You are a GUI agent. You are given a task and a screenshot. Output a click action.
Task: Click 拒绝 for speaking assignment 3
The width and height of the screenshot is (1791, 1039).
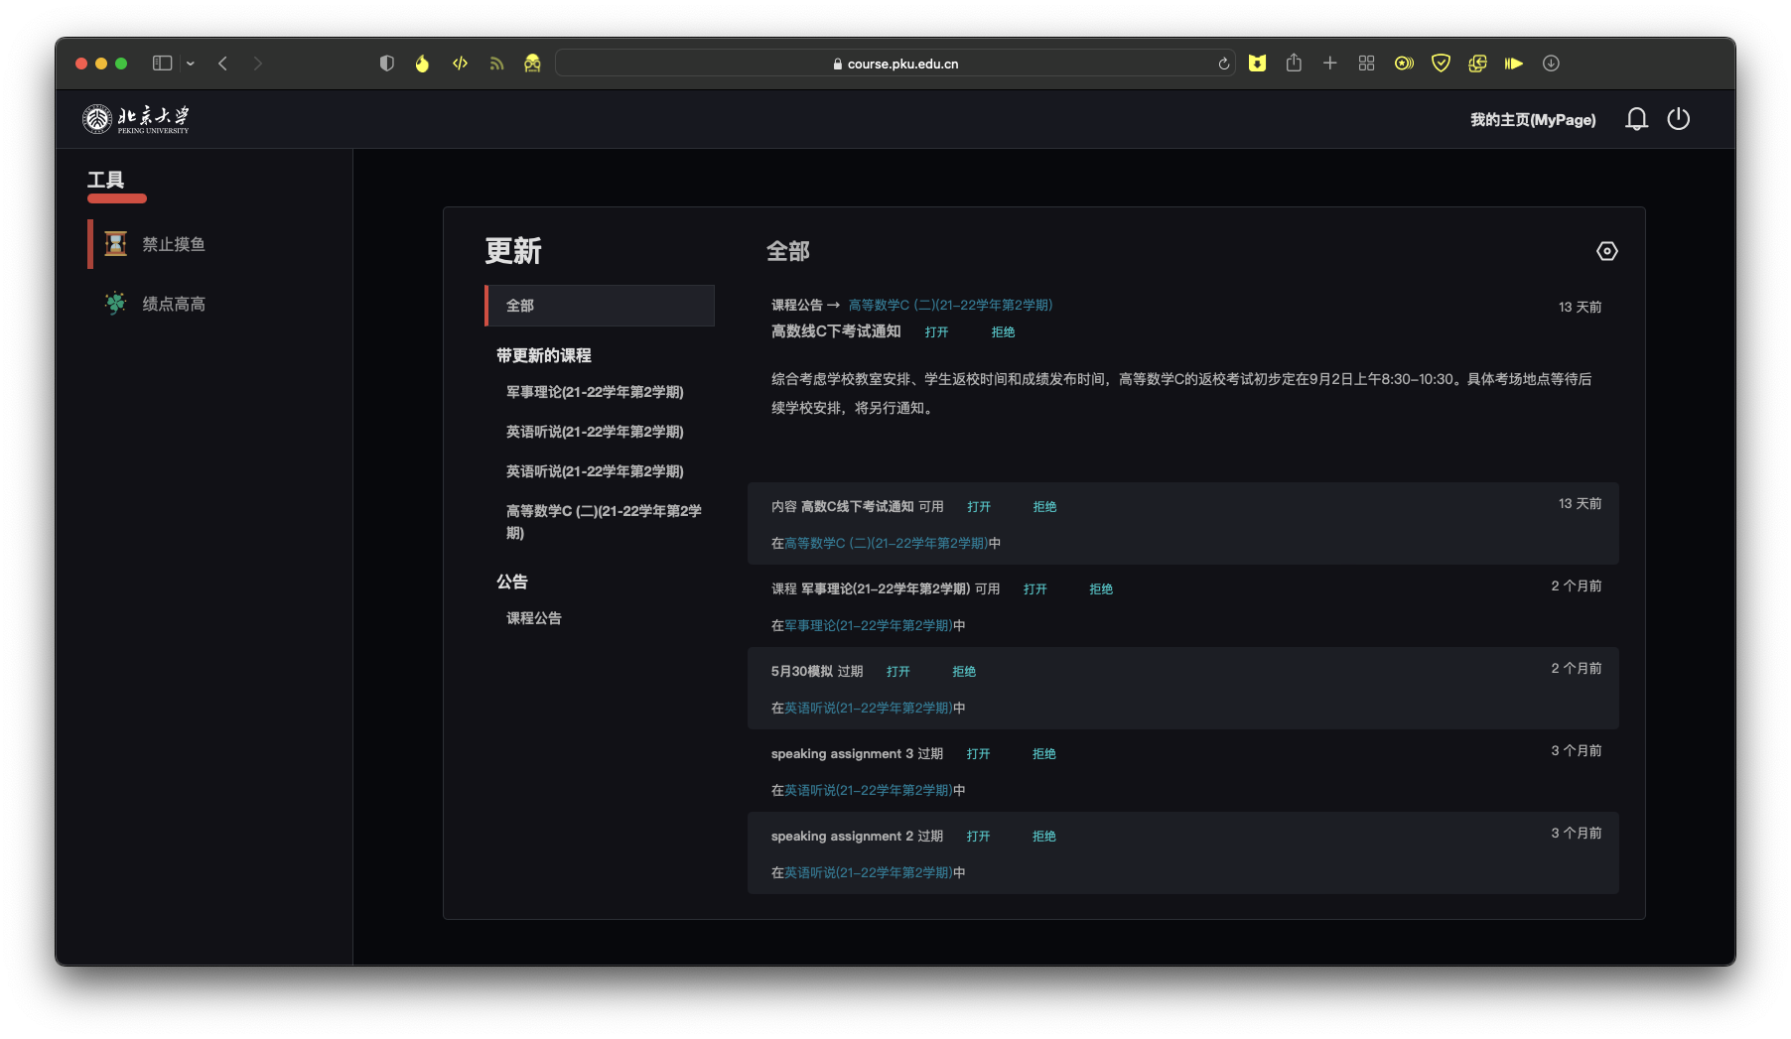pos(1044,754)
